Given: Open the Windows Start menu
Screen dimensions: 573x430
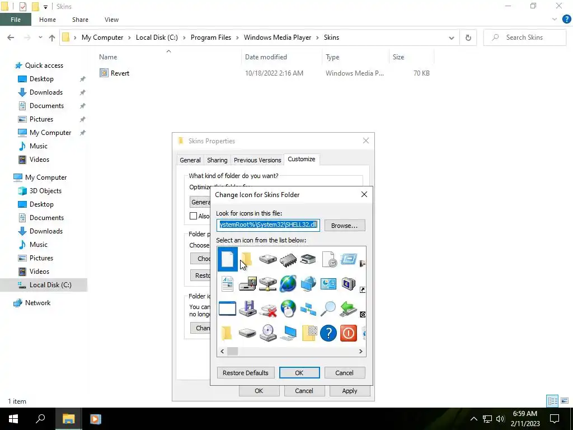Looking at the screenshot, I should coord(13,419).
